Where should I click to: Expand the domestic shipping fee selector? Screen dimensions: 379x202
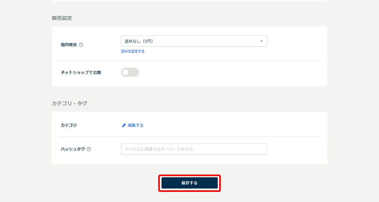coord(194,41)
